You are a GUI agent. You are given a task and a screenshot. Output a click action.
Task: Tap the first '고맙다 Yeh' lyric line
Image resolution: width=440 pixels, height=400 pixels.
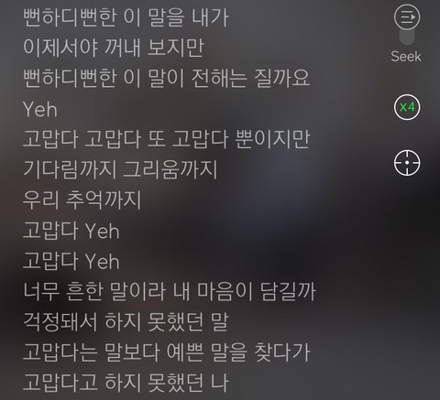[71, 231]
